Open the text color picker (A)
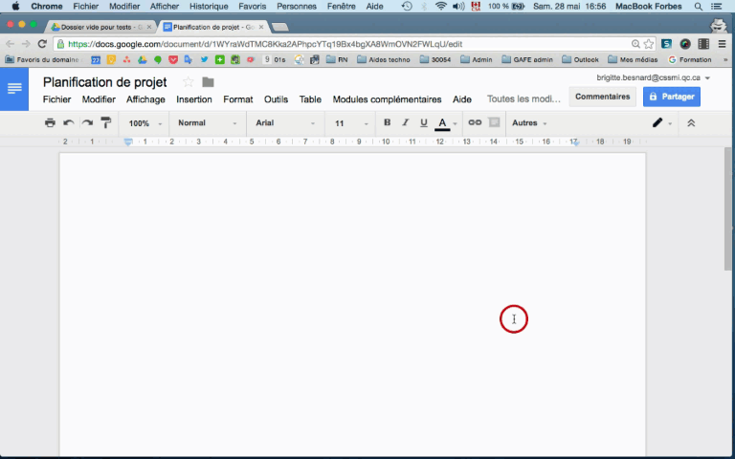 tap(442, 123)
